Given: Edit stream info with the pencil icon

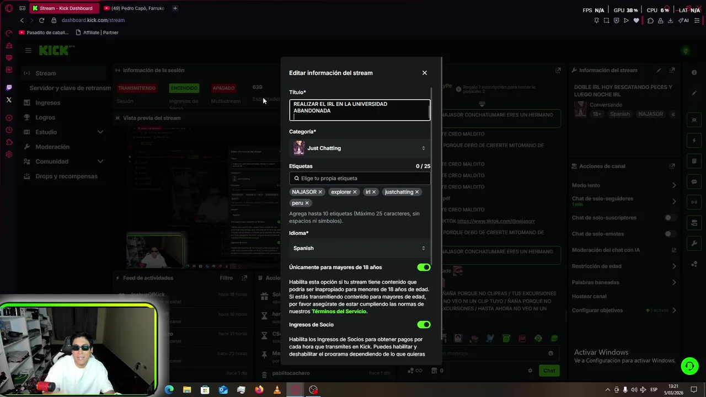Looking at the screenshot, I should click(659, 71).
